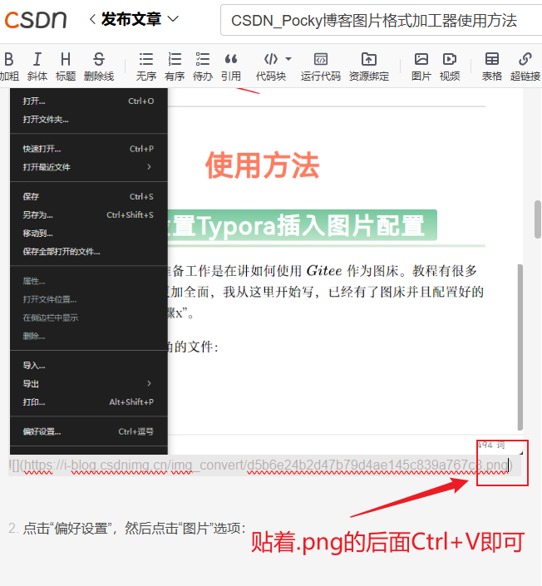The width and height of the screenshot is (542, 586).
Task: Click the page vertical scrollbar thumb
Action: [538, 219]
